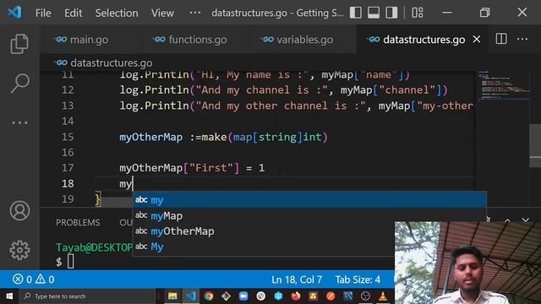Open VLC from taskbar
Image resolution: width=541 pixels, height=304 pixels.
pos(383,296)
